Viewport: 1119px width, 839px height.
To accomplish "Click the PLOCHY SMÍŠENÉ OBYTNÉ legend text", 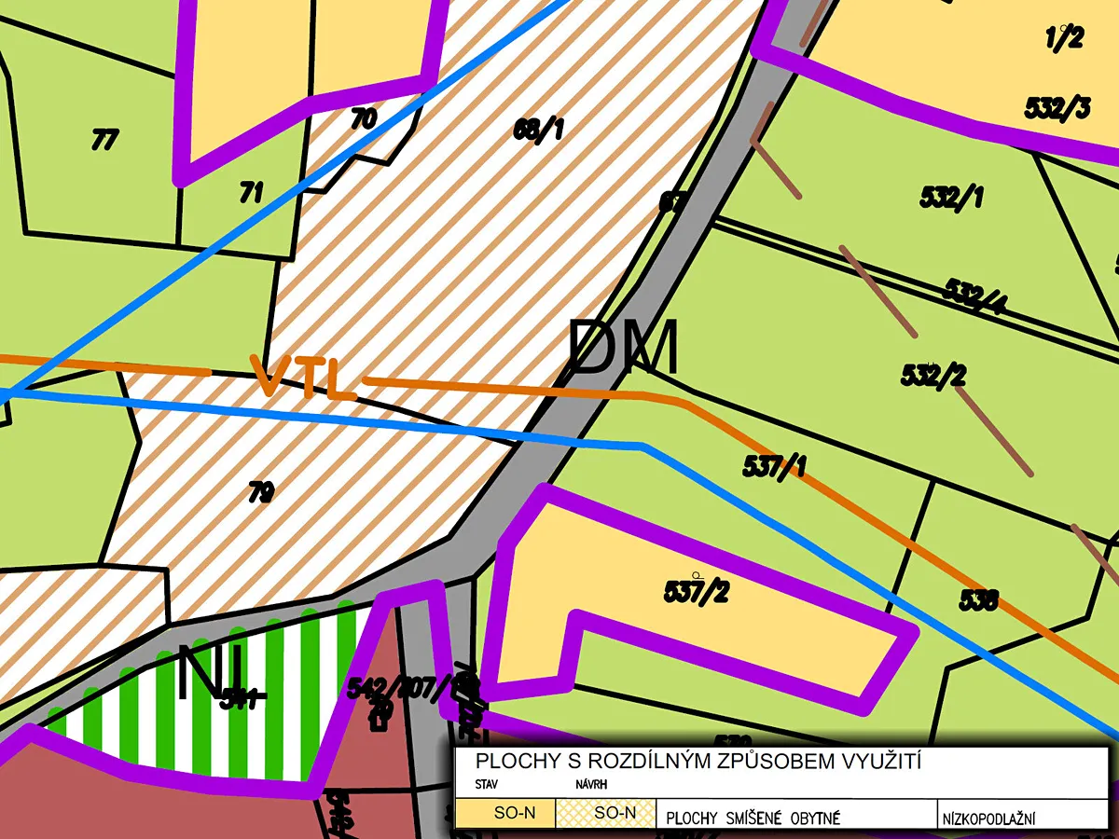I will [x=753, y=819].
